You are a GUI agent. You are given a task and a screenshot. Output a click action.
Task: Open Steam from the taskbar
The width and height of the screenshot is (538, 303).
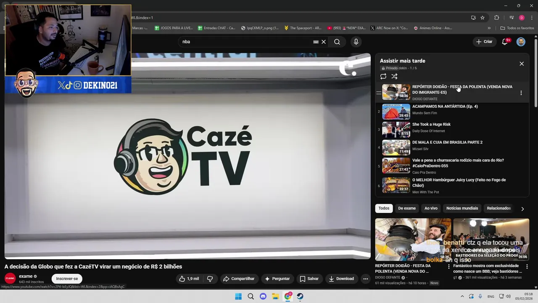(300, 296)
